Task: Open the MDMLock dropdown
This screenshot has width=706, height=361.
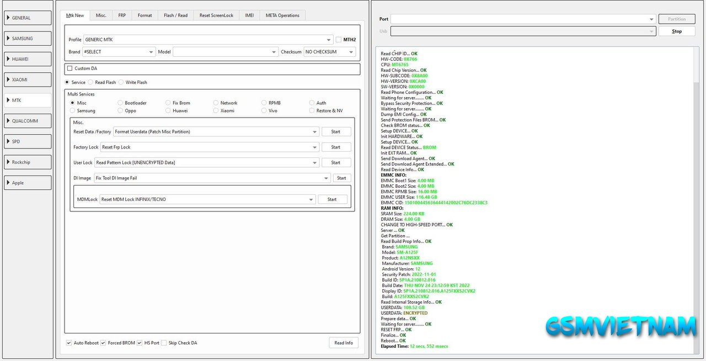Action: pyautogui.click(x=208, y=199)
